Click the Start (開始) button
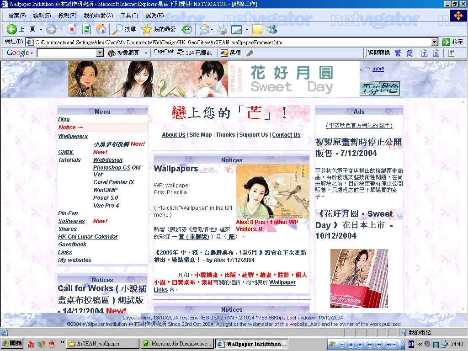This screenshot has height=351, width=468. (x=12, y=344)
